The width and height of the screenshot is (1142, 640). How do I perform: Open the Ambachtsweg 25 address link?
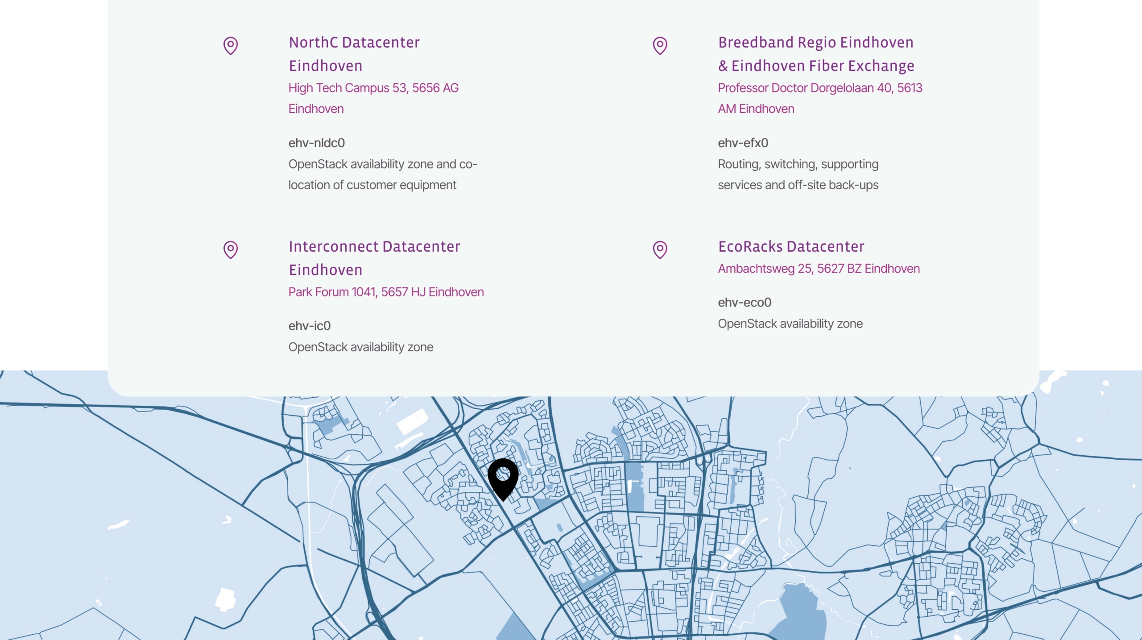coord(819,269)
